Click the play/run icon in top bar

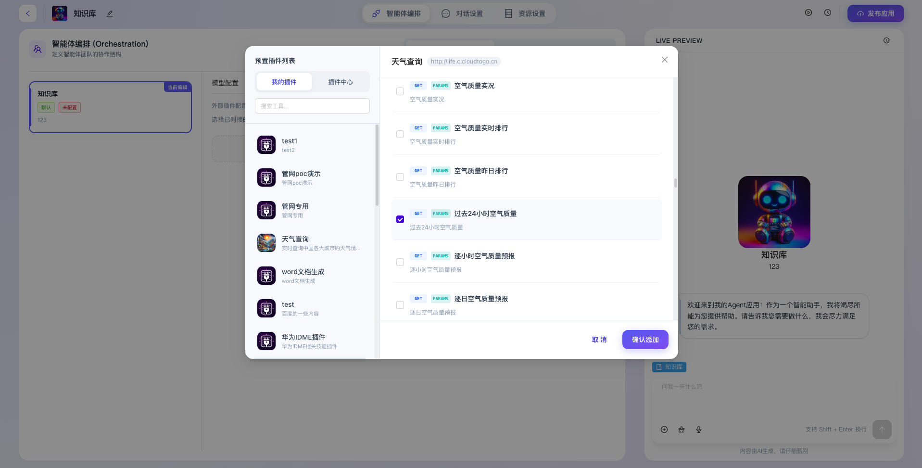pyautogui.click(x=808, y=13)
